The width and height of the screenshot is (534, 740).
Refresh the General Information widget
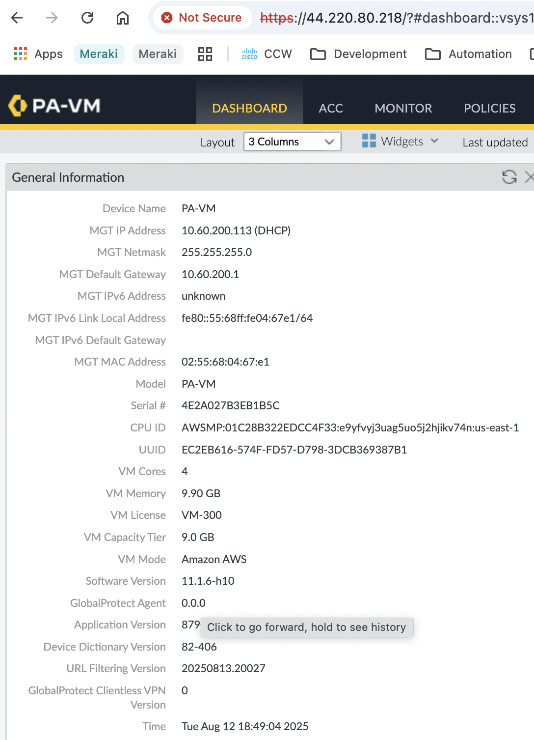point(509,177)
